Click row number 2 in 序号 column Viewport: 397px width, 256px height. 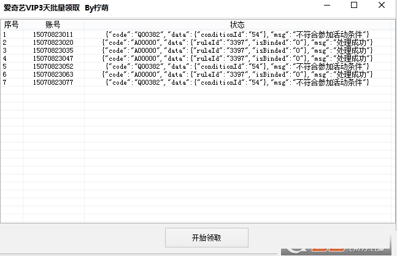(x=4, y=42)
